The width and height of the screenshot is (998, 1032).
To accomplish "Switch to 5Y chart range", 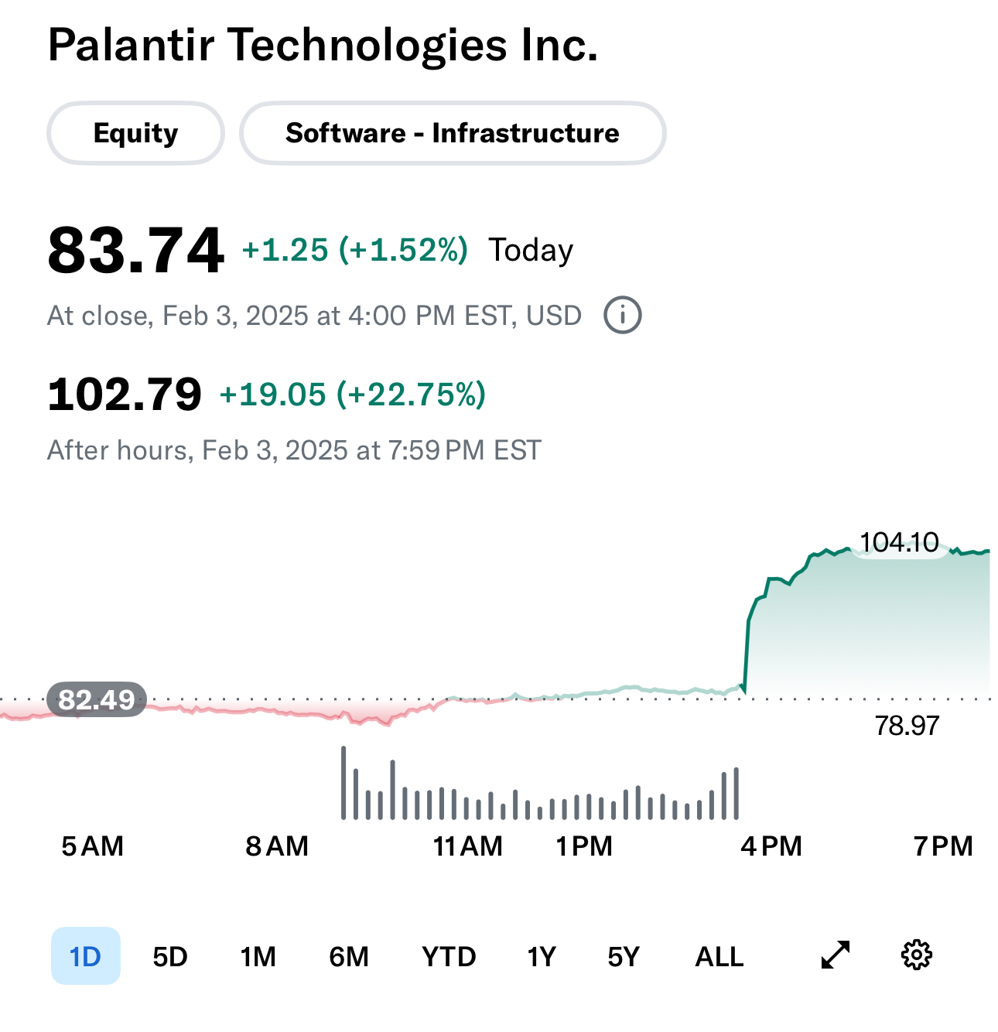I will click(624, 957).
